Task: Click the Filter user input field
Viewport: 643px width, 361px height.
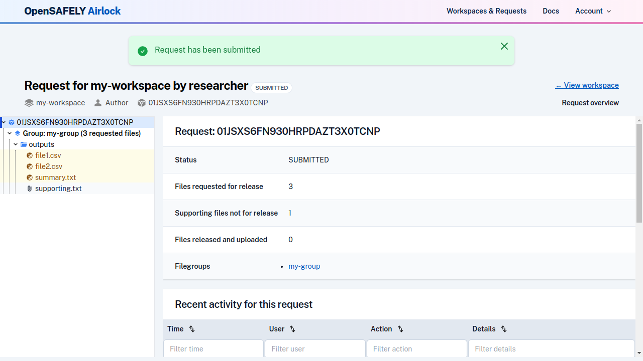Action: click(315, 349)
